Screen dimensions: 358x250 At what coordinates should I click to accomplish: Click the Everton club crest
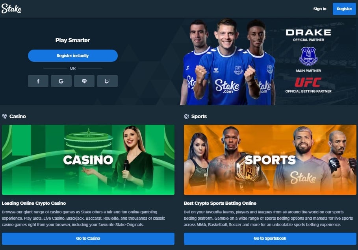(x=308, y=56)
